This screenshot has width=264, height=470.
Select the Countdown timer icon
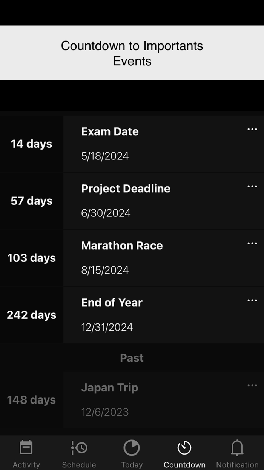tap(184, 447)
